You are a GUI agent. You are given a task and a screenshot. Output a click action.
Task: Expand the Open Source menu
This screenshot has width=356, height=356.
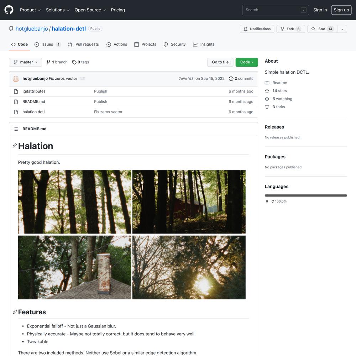[90, 10]
